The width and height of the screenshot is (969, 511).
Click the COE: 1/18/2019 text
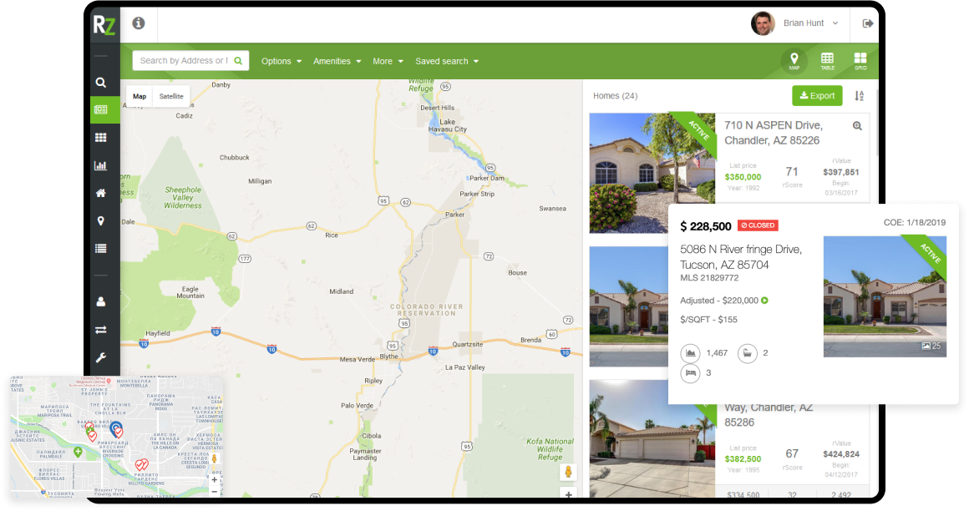pos(914,222)
